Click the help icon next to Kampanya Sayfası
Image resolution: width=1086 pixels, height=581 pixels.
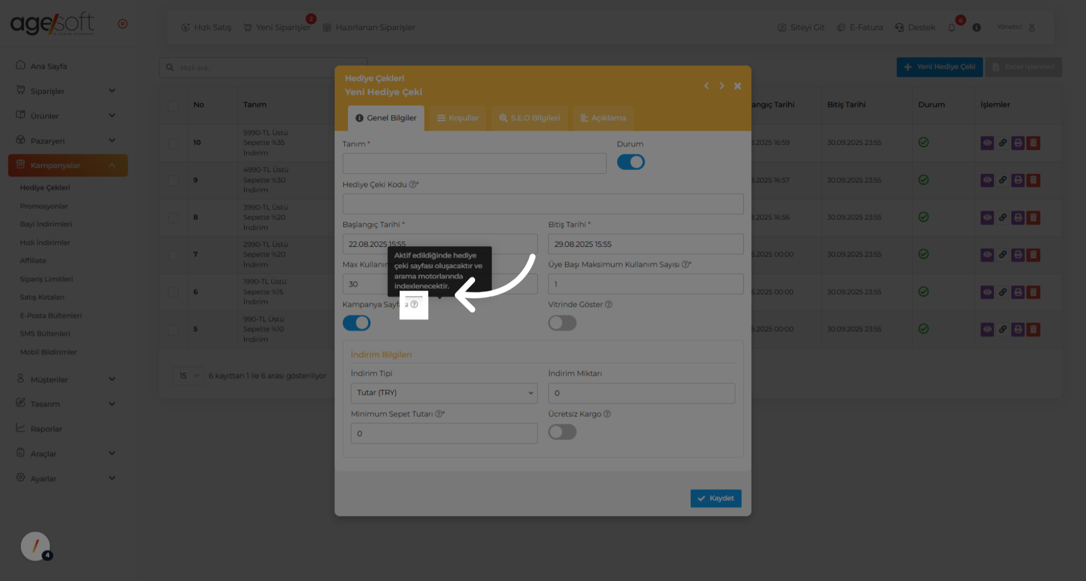click(x=415, y=304)
